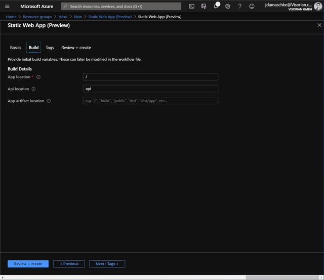
Task: Click the Static Web App (Preview) title
Action: (x=38, y=25)
